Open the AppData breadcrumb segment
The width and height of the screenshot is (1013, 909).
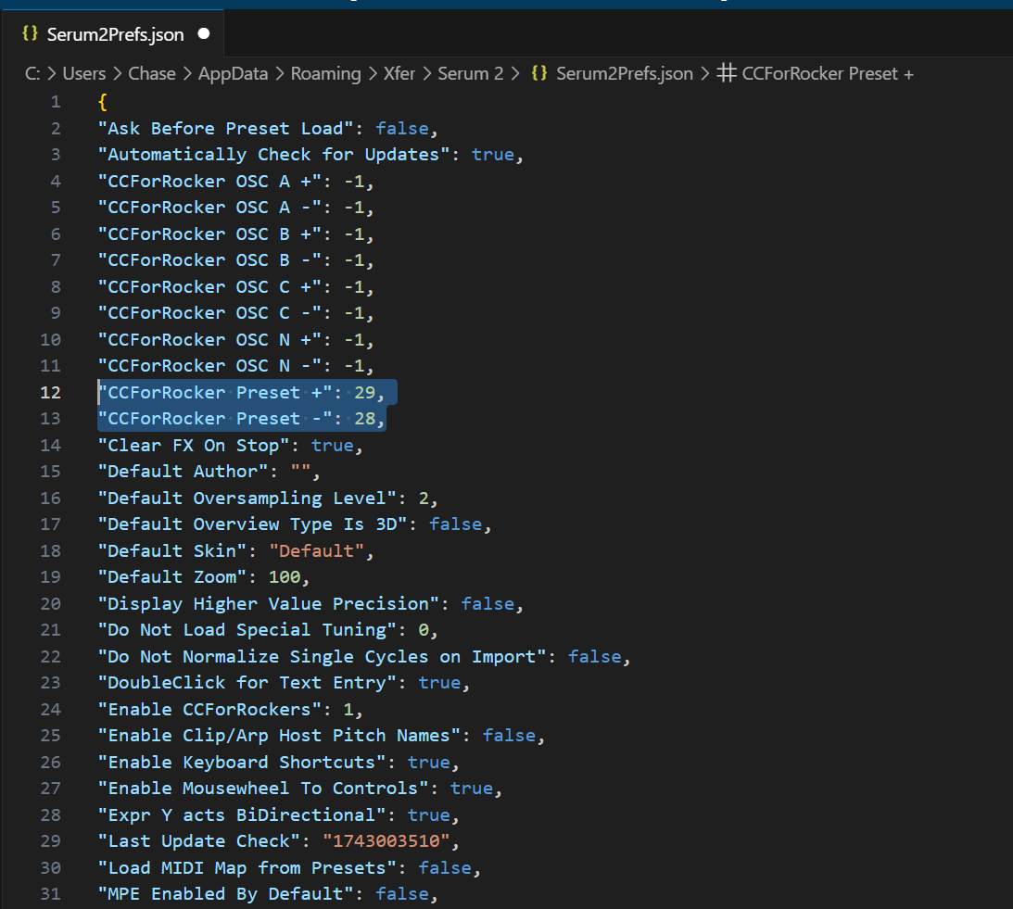tap(234, 73)
